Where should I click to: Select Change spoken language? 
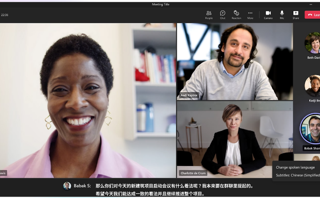click(295, 167)
